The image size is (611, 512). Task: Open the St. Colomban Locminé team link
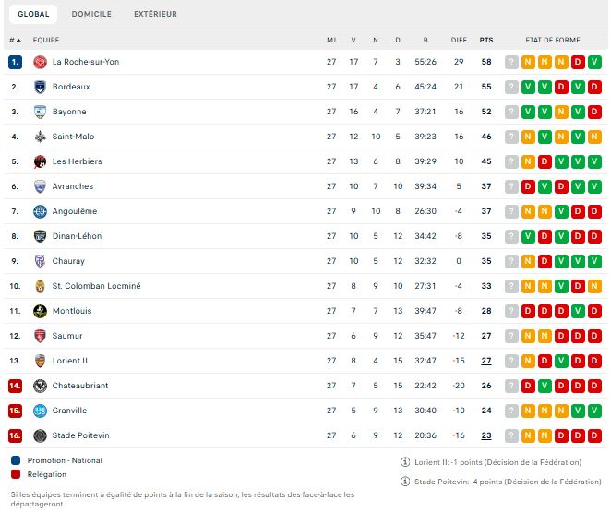coord(96,286)
